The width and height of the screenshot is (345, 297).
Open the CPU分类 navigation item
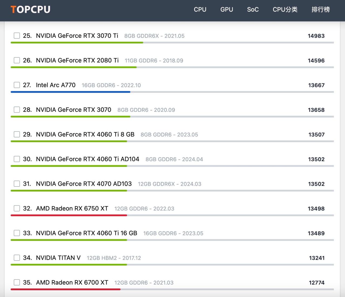coord(285,10)
